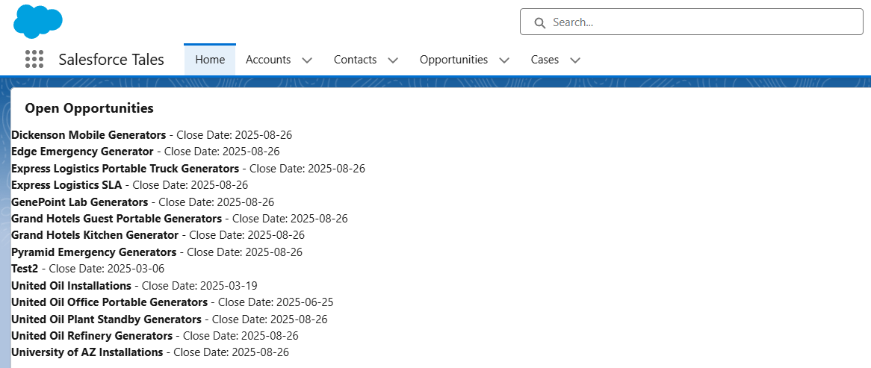Select Express Logistics Portable Truck Generators
871x368 pixels.
point(125,168)
